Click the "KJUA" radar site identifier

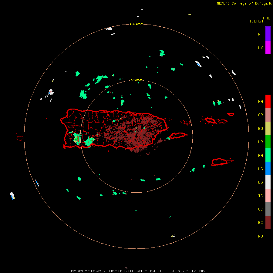[x=156, y=271]
